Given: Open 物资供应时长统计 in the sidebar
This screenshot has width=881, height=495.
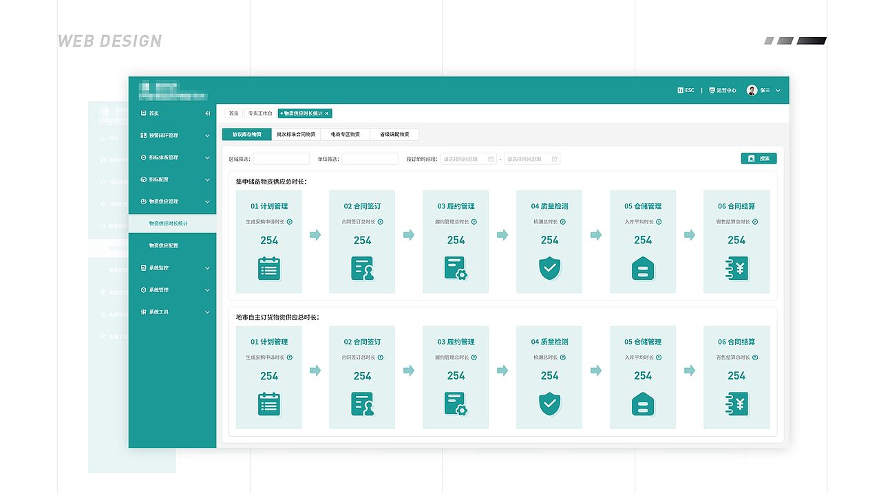Looking at the screenshot, I should [173, 223].
